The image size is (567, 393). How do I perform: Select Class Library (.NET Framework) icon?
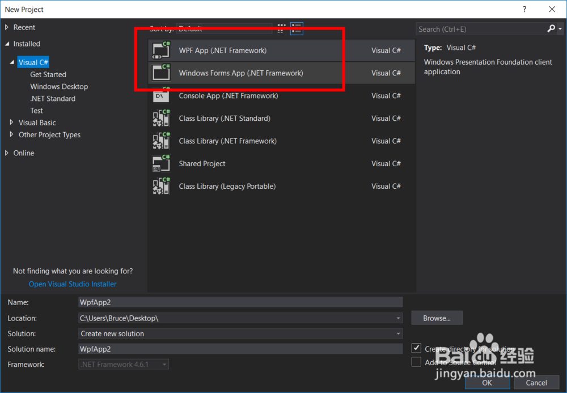coord(161,141)
